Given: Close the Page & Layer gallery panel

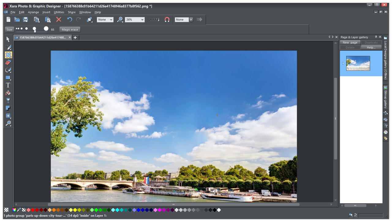Looking at the screenshot, I should point(380,37).
